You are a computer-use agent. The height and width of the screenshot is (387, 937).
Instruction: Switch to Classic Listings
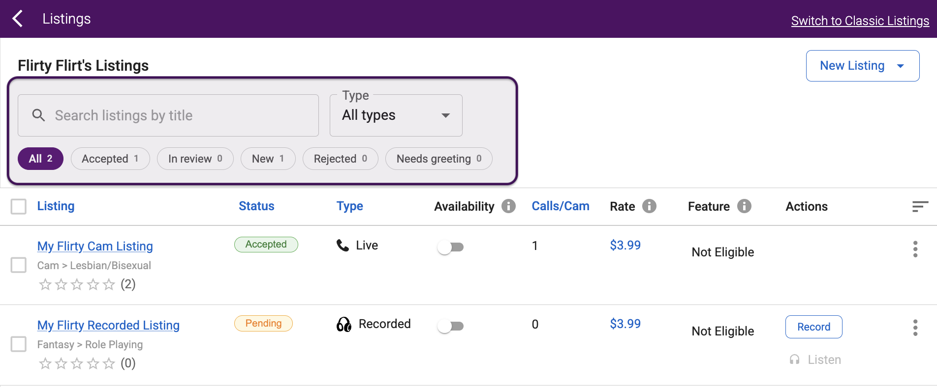click(860, 21)
